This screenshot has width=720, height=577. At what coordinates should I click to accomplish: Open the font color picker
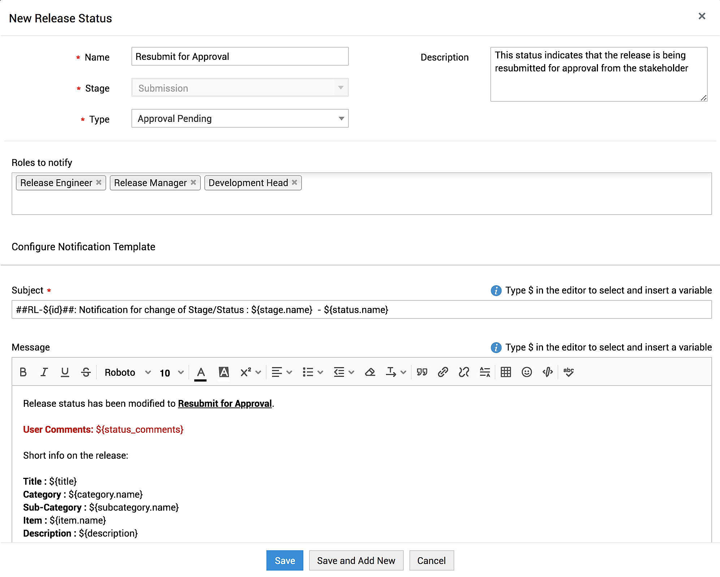(201, 372)
